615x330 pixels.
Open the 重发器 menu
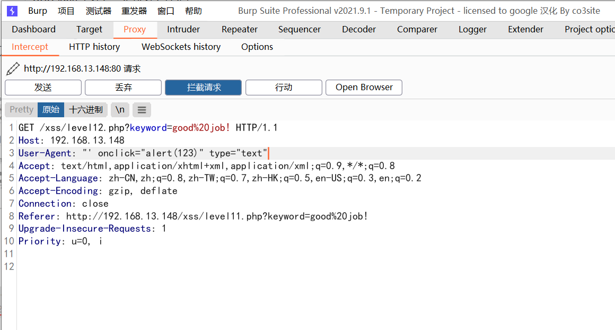[x=134, y=11]
